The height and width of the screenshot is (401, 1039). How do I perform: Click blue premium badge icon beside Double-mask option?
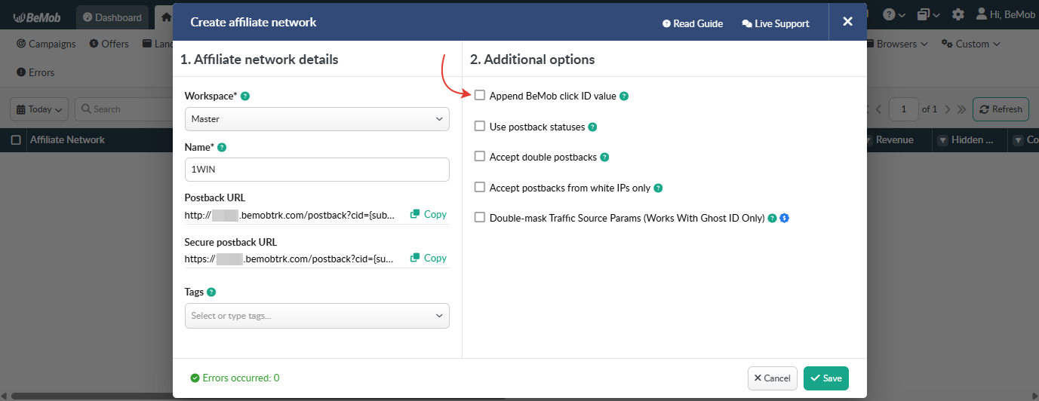(x=785, y=219)
